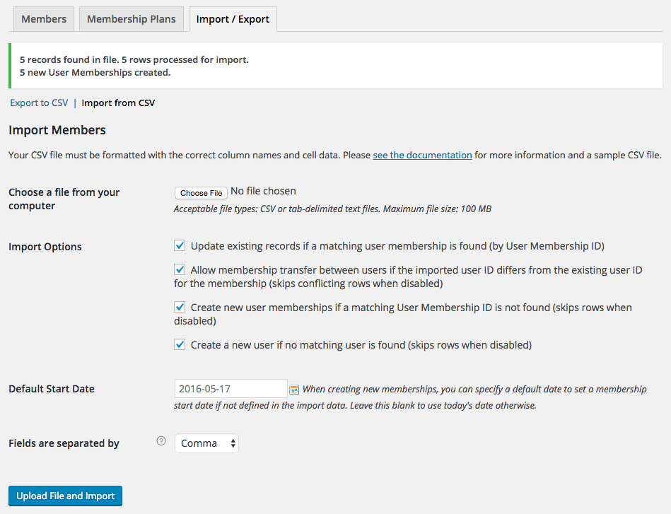Select the Comma value in the separator box

[x=198, y=443]
